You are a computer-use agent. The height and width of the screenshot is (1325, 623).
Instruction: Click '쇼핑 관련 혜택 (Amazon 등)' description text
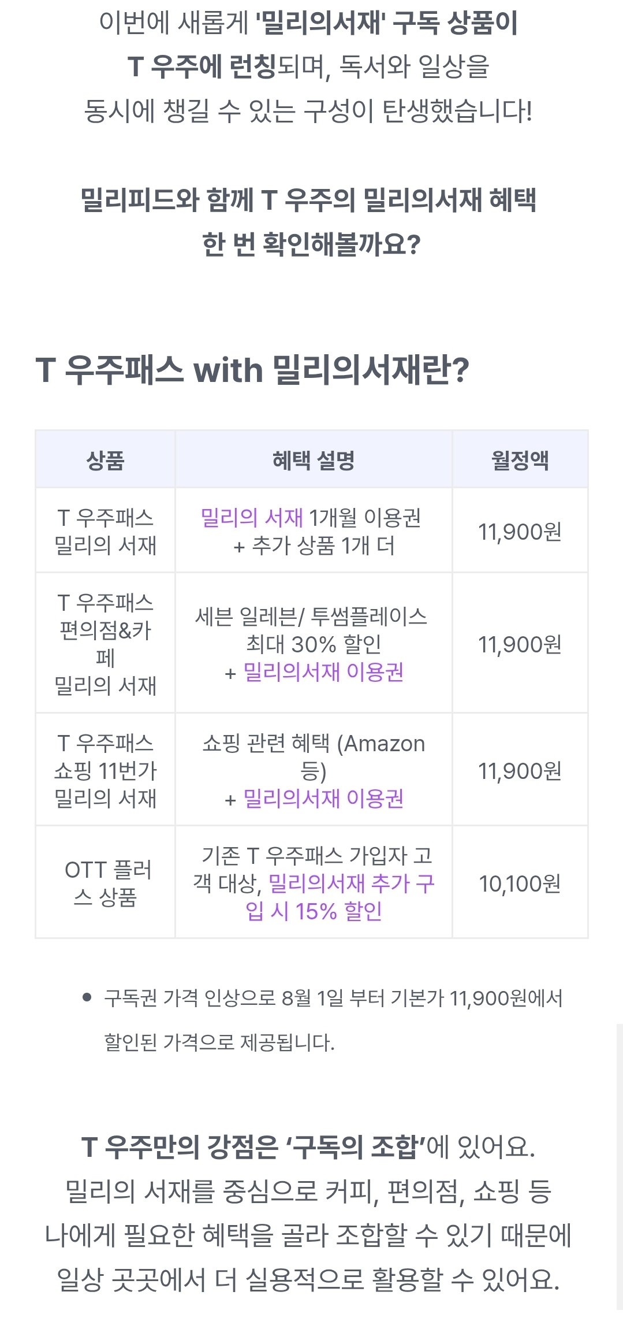tap(314, 756)
